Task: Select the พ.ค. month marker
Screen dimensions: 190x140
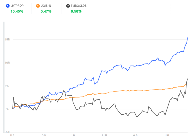Action: (x=135, y=135)
